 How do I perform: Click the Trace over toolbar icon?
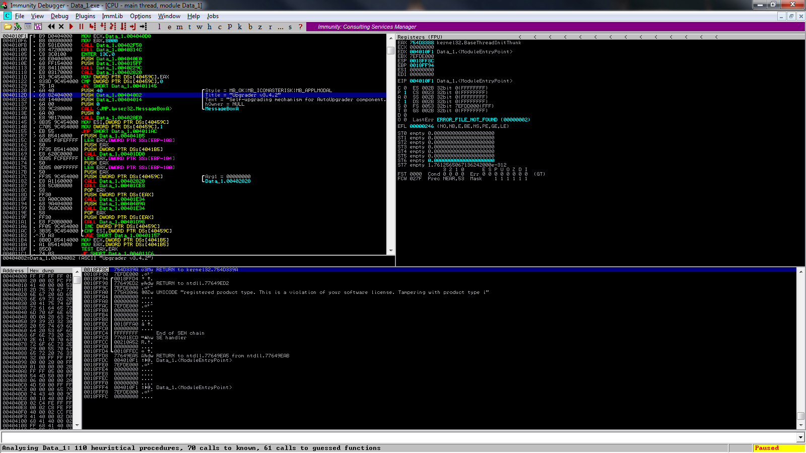click(123, 27)
